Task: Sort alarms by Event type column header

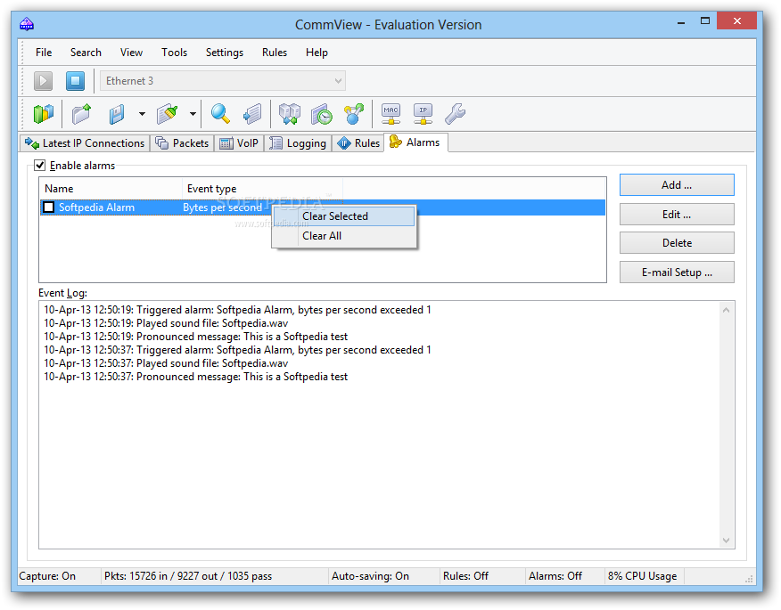Action: [x=262, y=189]
